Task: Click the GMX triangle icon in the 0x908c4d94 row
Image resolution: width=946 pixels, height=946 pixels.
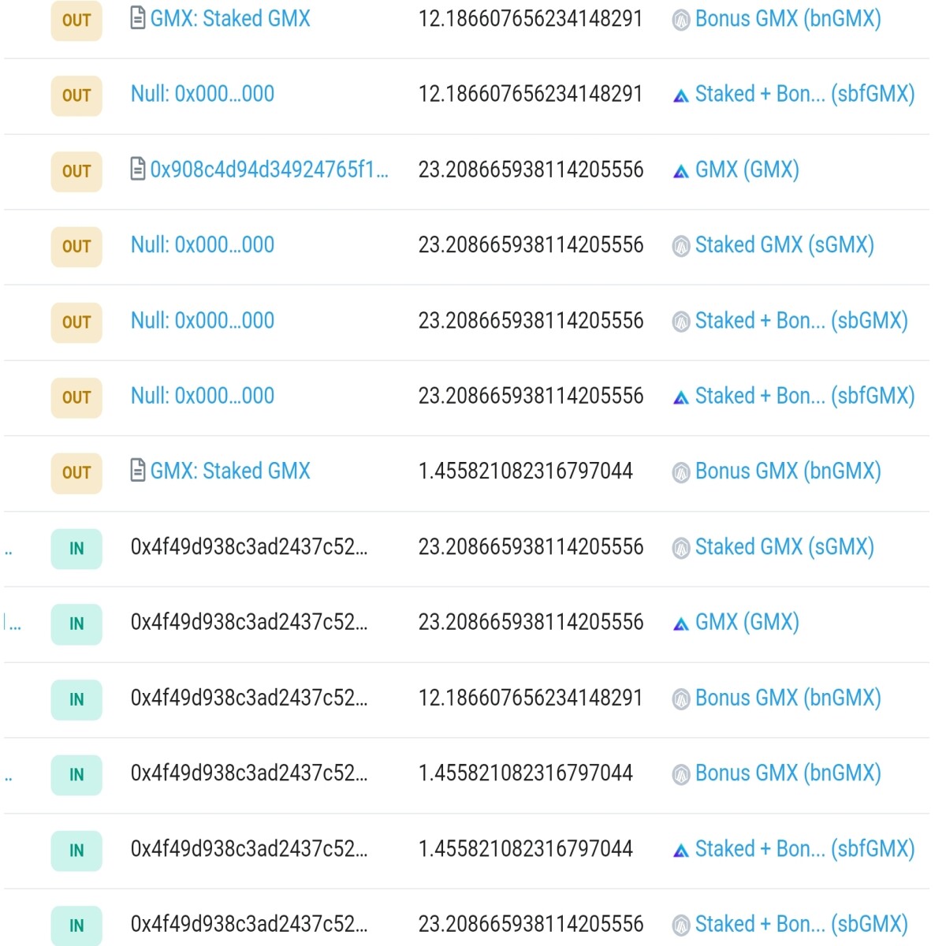Action: coord(681,171)
